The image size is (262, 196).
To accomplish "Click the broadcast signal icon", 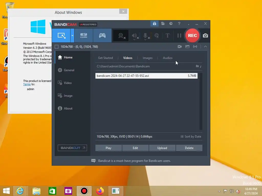I will coord(195,47).
